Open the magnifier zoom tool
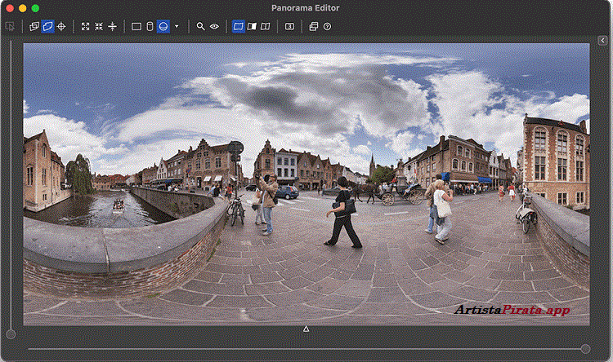 point(200,26)
